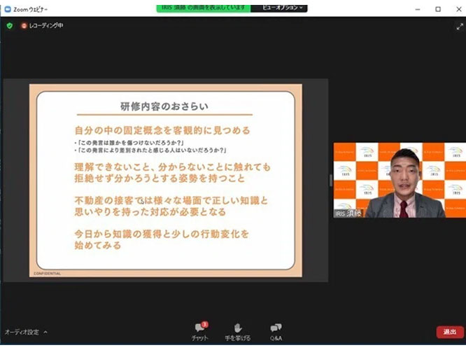Click the shared slide titled 研修内容のおさらい
The width and height of the screenshot is (466, 350).
(165, 180)
